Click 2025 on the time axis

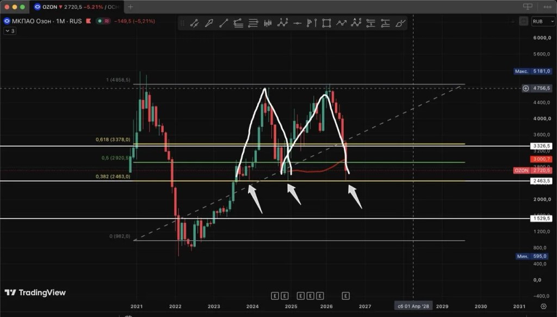pos(291,306)
